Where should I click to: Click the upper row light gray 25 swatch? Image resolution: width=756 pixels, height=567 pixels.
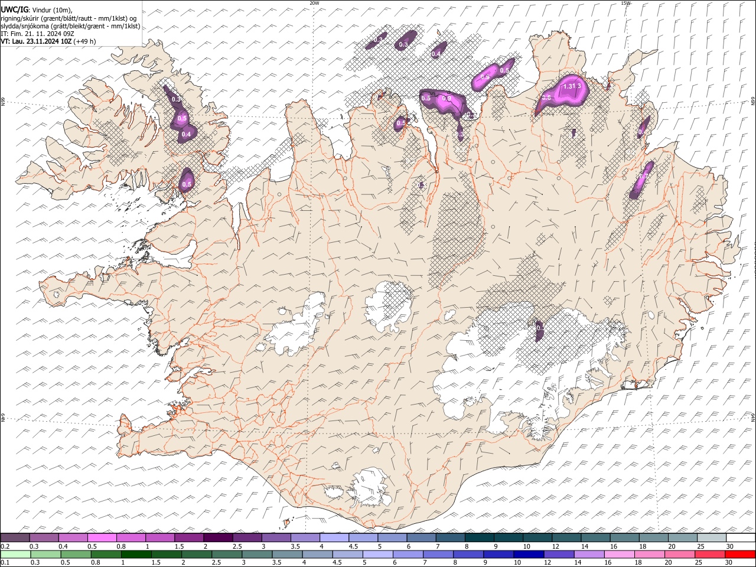pyautogui.click(x=711, y=538)
